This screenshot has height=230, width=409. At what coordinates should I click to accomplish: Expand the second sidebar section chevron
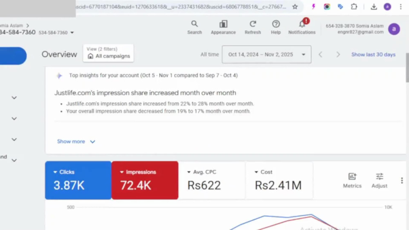click(x=14, y=118)
